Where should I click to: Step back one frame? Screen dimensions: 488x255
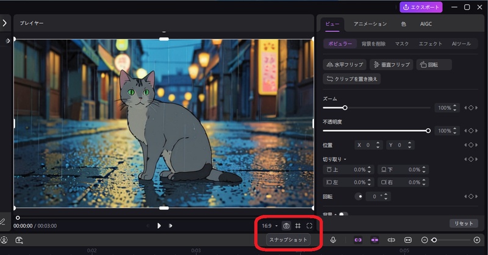click(148, 226)
